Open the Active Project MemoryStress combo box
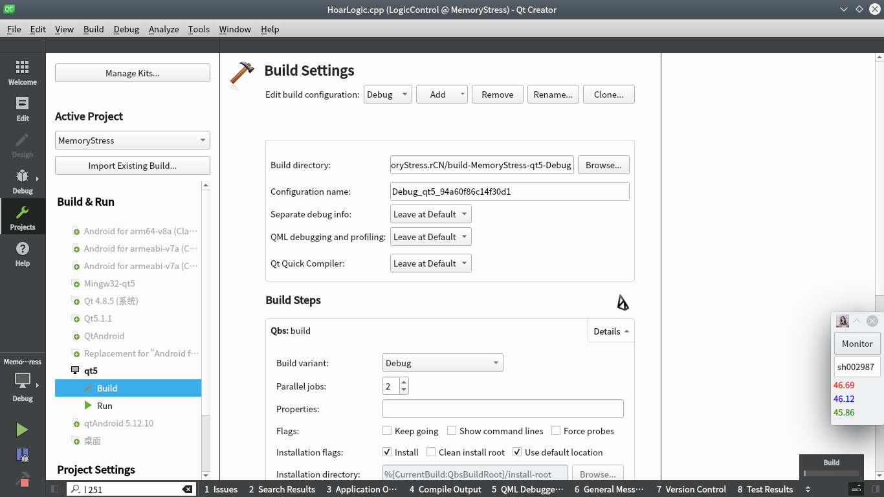Image resolution: width=884 pixels, height=497 pixels. (133, 140)
